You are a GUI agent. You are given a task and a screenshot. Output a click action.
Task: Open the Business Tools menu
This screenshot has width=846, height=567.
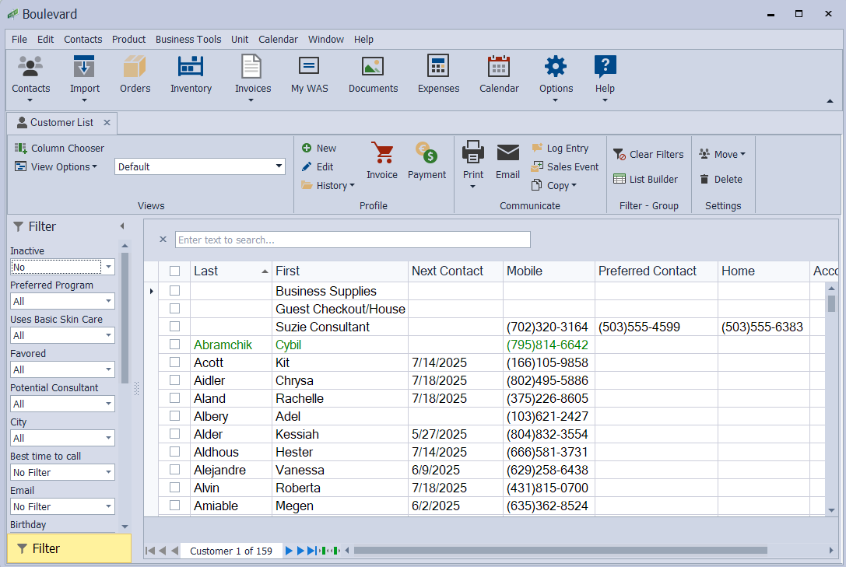click(188, 39)
